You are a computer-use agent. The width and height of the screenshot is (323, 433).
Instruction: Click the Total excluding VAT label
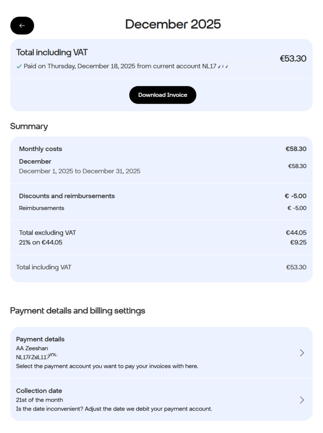coord(47,233)
